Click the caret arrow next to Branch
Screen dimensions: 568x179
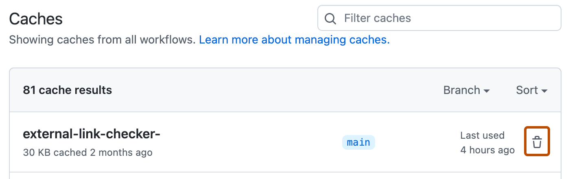(486, 91)
